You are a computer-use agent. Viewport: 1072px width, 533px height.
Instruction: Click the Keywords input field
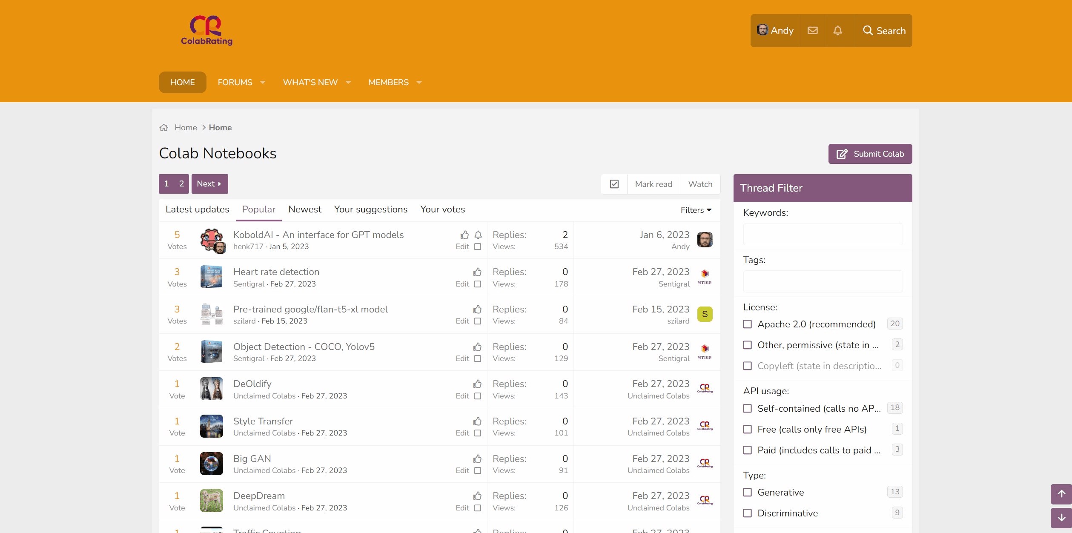pos(823,234)
